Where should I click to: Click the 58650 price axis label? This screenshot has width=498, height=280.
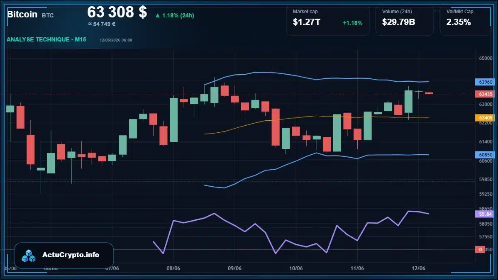click(x=486, y=209)
